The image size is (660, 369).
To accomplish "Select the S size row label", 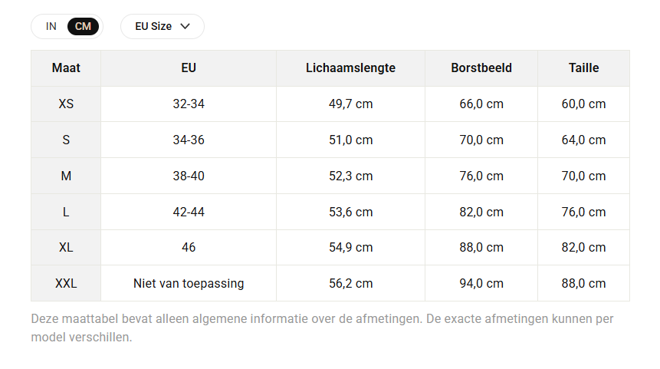I will 66,140.
